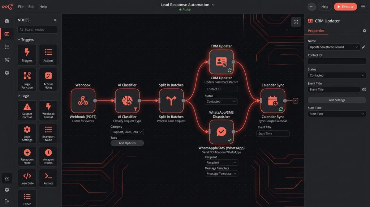
Task: Click the three-dots more options button
Action: point(311,7)
